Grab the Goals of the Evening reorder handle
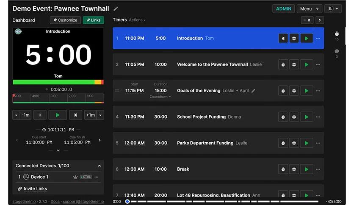354x205 pixels. pyautogui.click(x=117, y=91)
